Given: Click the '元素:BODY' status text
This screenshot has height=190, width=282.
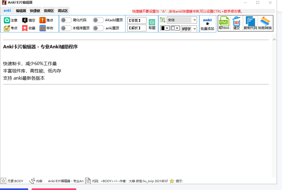Looking at the screenshot, I should 15,181.
